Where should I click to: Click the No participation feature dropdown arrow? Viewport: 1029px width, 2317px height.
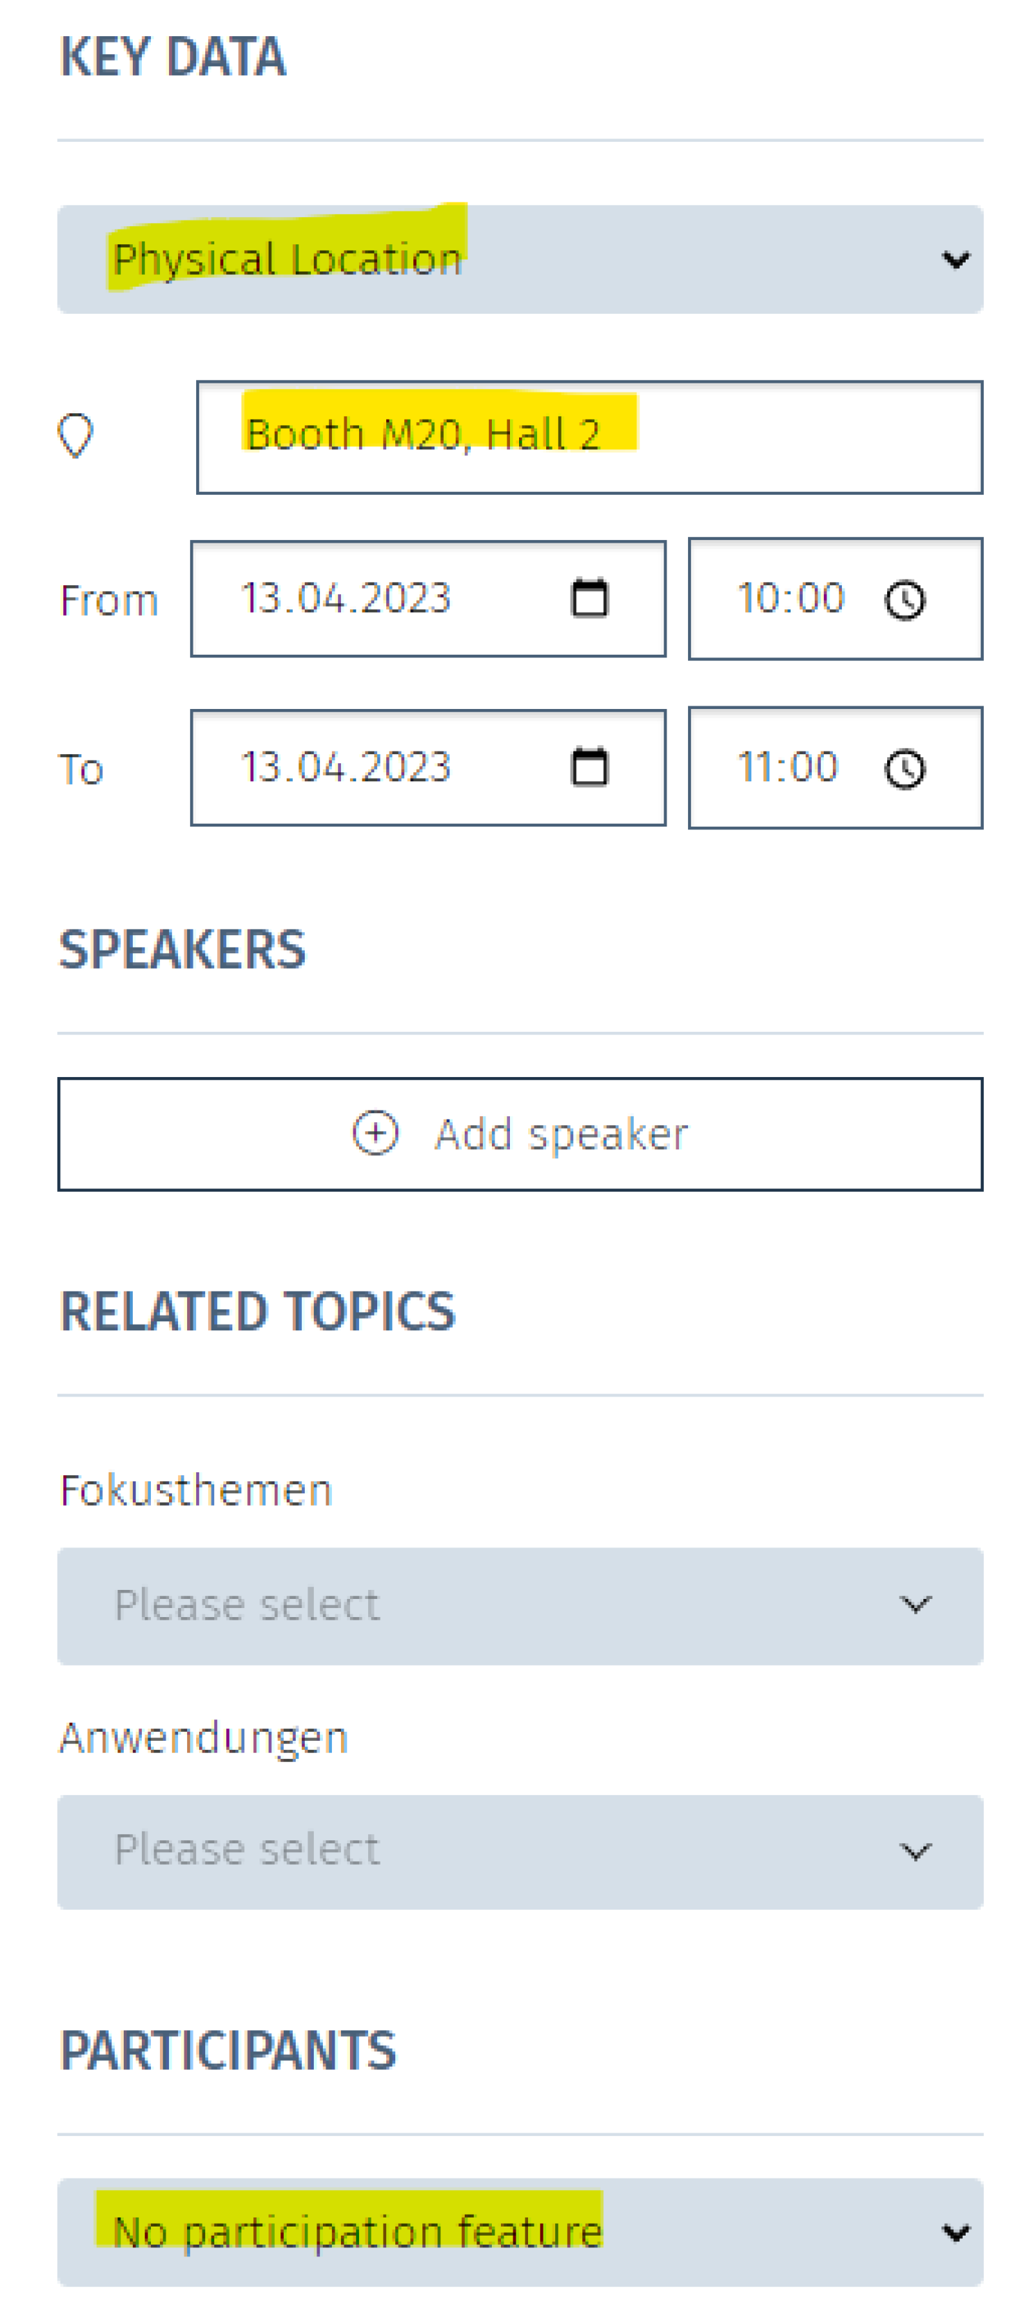[x=955, y=2232]
